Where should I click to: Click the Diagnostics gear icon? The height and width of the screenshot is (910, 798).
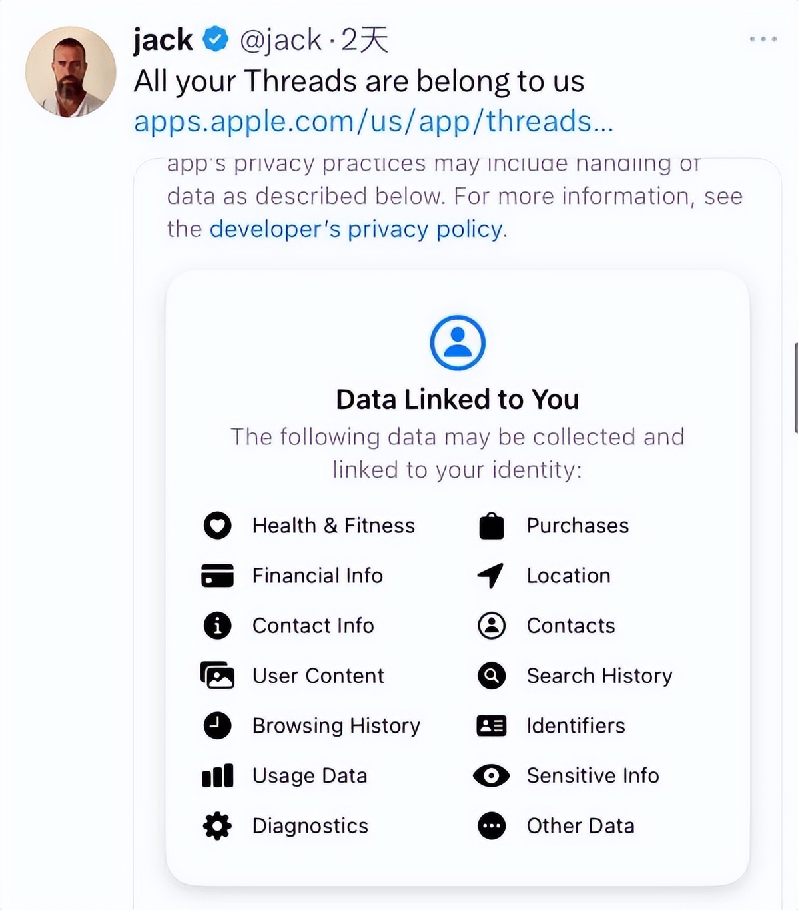pos(217,826)
